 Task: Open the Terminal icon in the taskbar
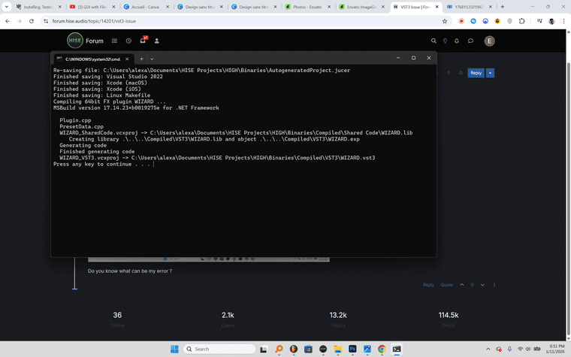point(397,349)
